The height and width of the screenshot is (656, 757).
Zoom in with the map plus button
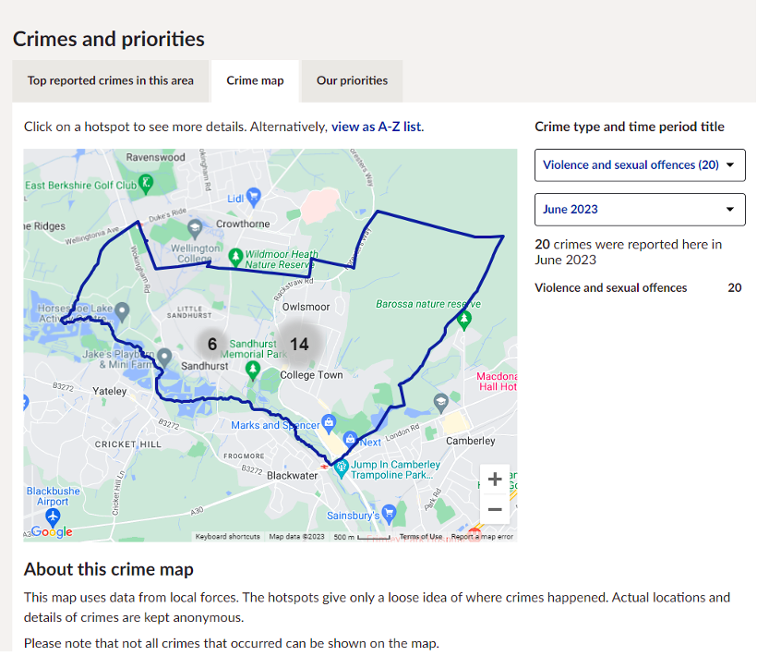pos(495,480)
